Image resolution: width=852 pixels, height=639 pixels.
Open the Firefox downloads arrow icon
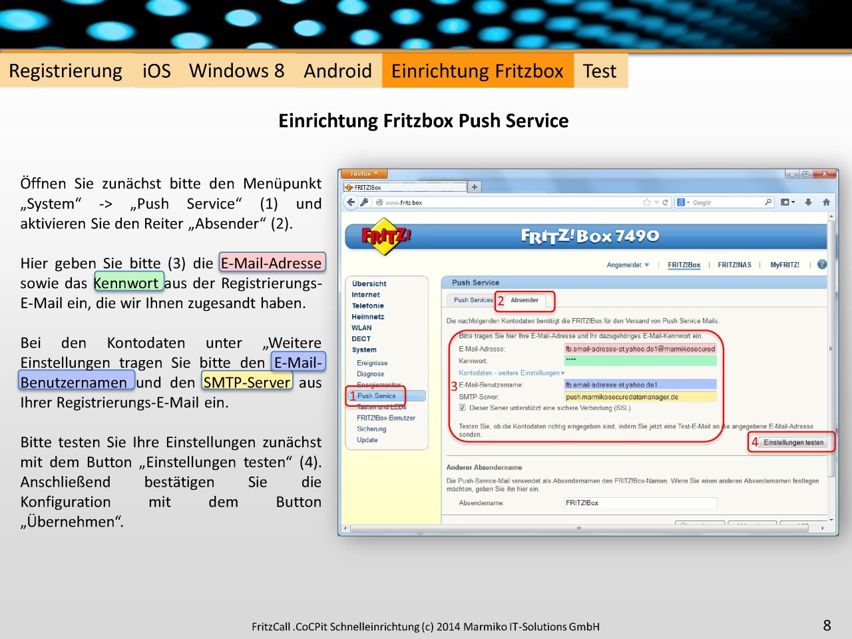808,202
